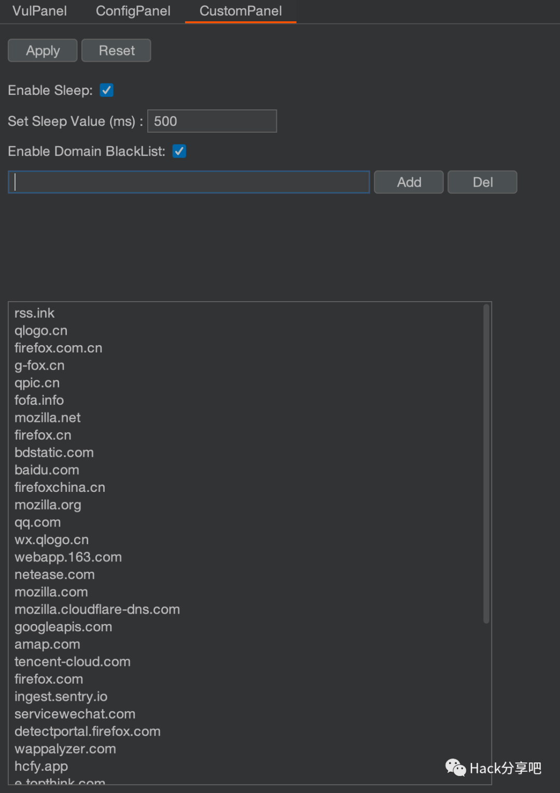Select baidu.com list entry
The width and height of the screenshot is (560, 793).
(x=47, y=470)
